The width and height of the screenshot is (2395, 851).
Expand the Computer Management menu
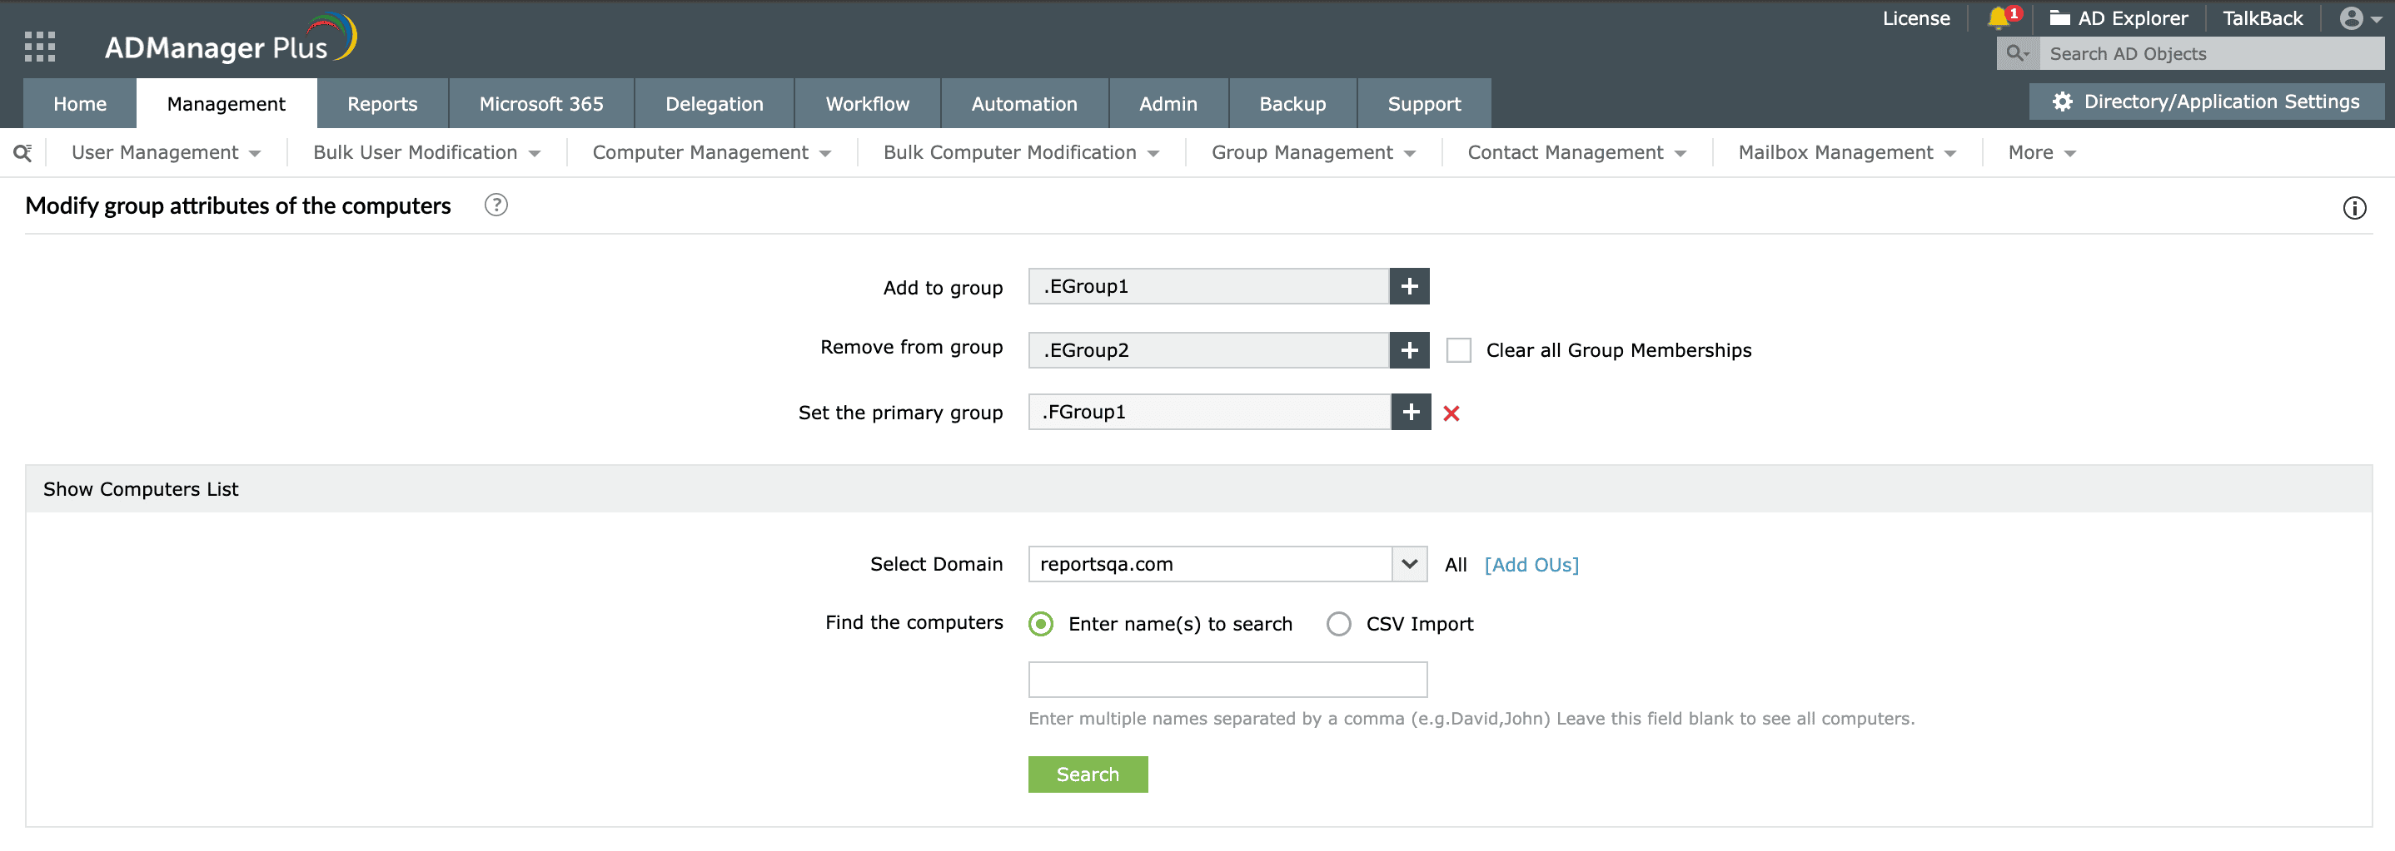pos(711,152)
